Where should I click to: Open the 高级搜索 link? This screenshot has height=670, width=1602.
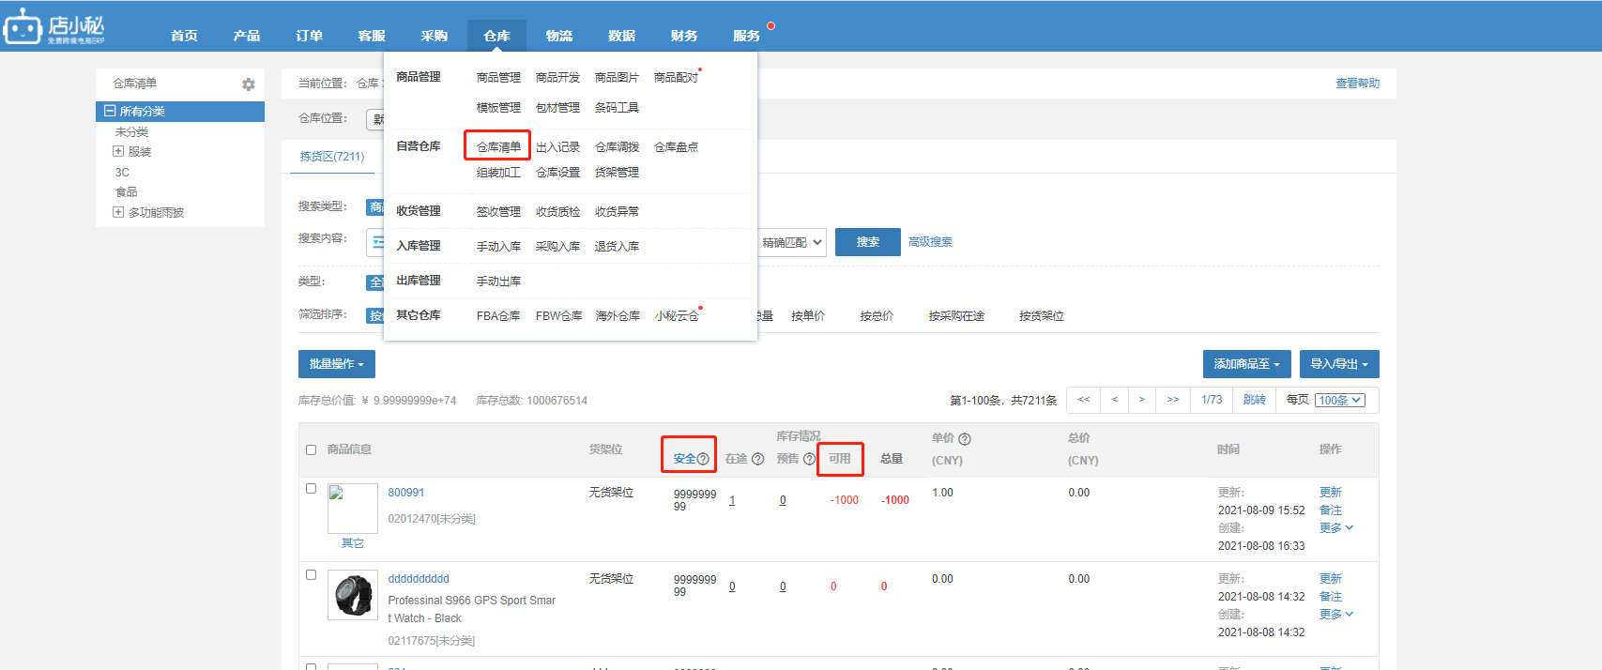[x=930, y=242]
